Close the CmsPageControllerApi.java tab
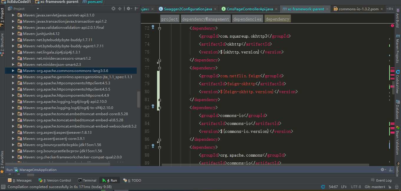Viewport: 401px width, 191px height. (277, 9)
